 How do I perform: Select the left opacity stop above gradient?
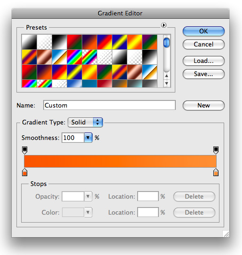(24, 150)
